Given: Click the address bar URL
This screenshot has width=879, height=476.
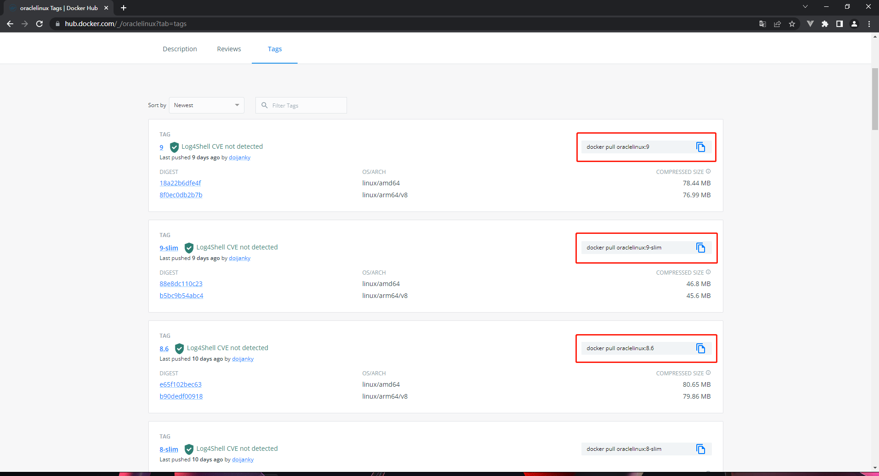Looking at the screenshot, I should (x=125, y=24).
